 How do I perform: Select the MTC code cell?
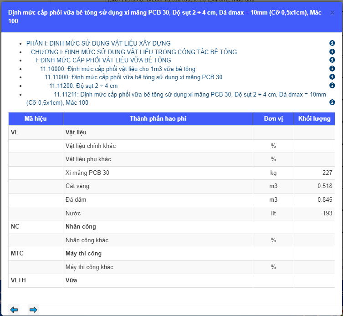click(36, 254)
